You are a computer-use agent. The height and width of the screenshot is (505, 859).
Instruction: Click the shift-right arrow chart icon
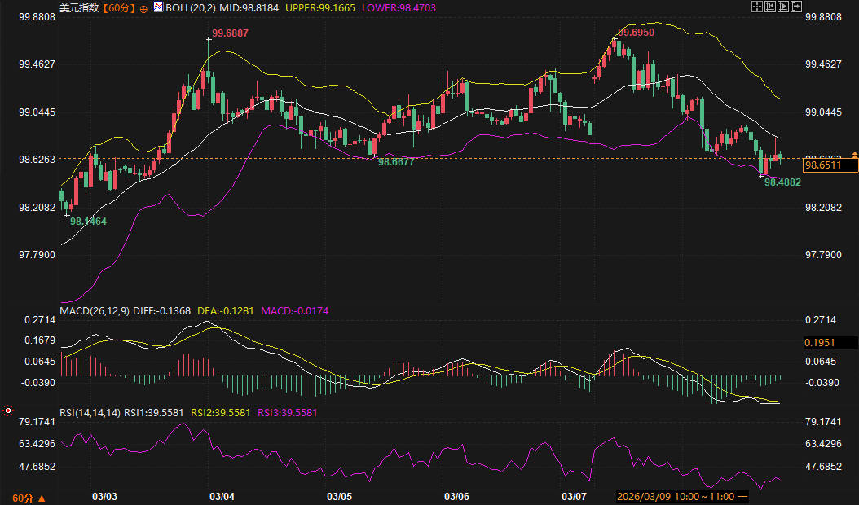point(797,7)
